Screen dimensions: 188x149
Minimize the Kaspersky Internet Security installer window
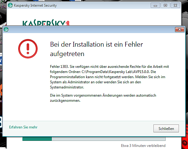(x=155, y=5)
